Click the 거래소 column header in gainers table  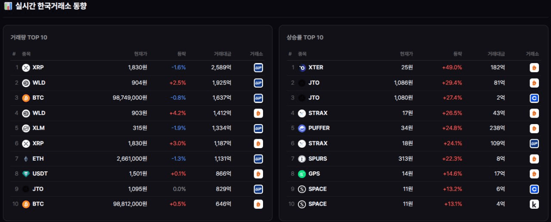(532, 54)
